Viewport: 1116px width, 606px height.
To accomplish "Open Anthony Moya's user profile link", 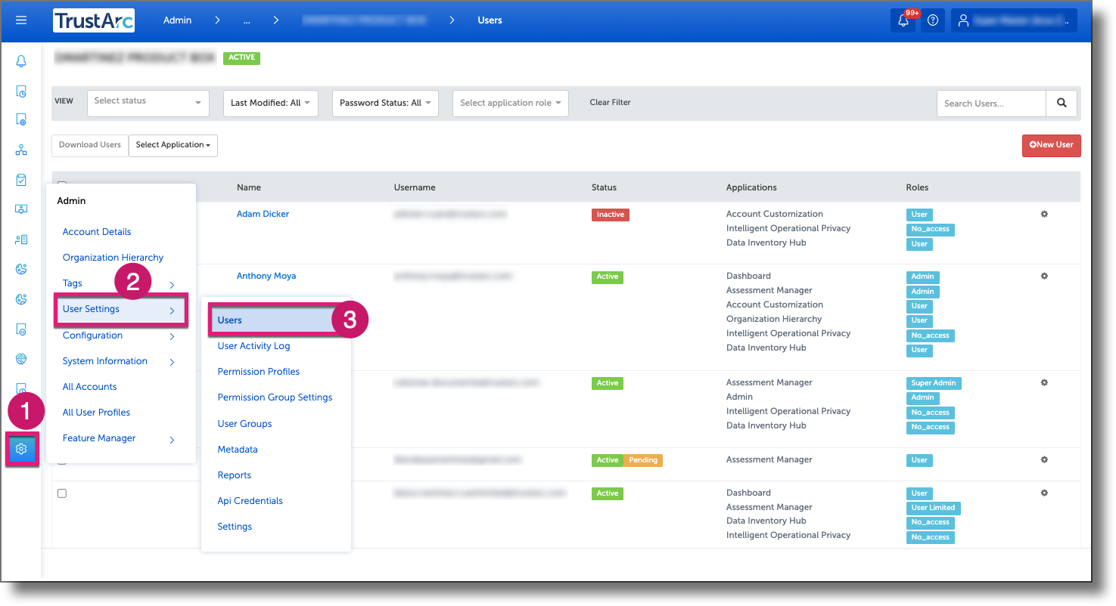I will pyautogui.click(x=266, y=276).
